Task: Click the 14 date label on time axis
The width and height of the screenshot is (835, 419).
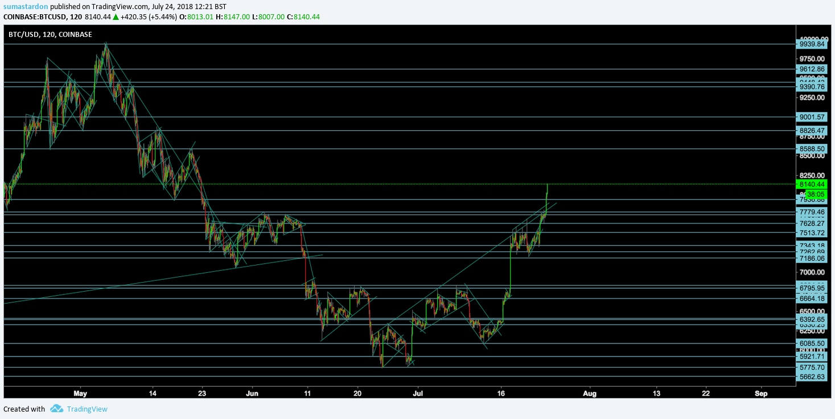Action: (x=153, y=393)
